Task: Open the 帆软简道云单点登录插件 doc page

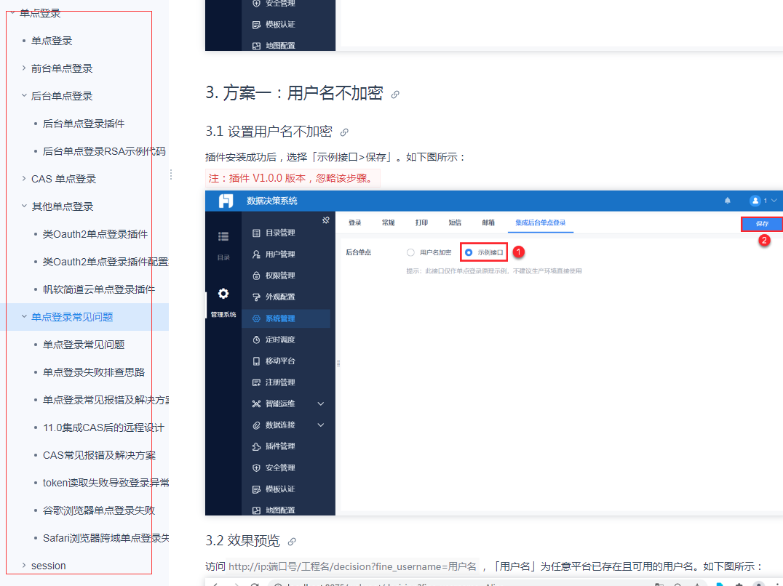Action: (x=99, y=289)
